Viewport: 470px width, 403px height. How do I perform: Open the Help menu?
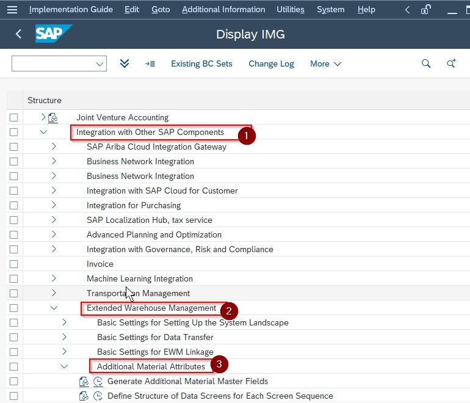point(366,10)
